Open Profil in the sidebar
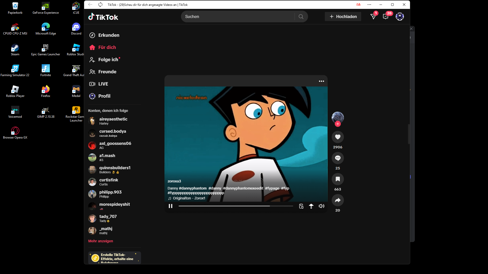488x274 pixels. [x=100, y=96]
